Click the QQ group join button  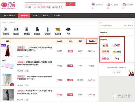pyautogui.click(x=117, y=72)
